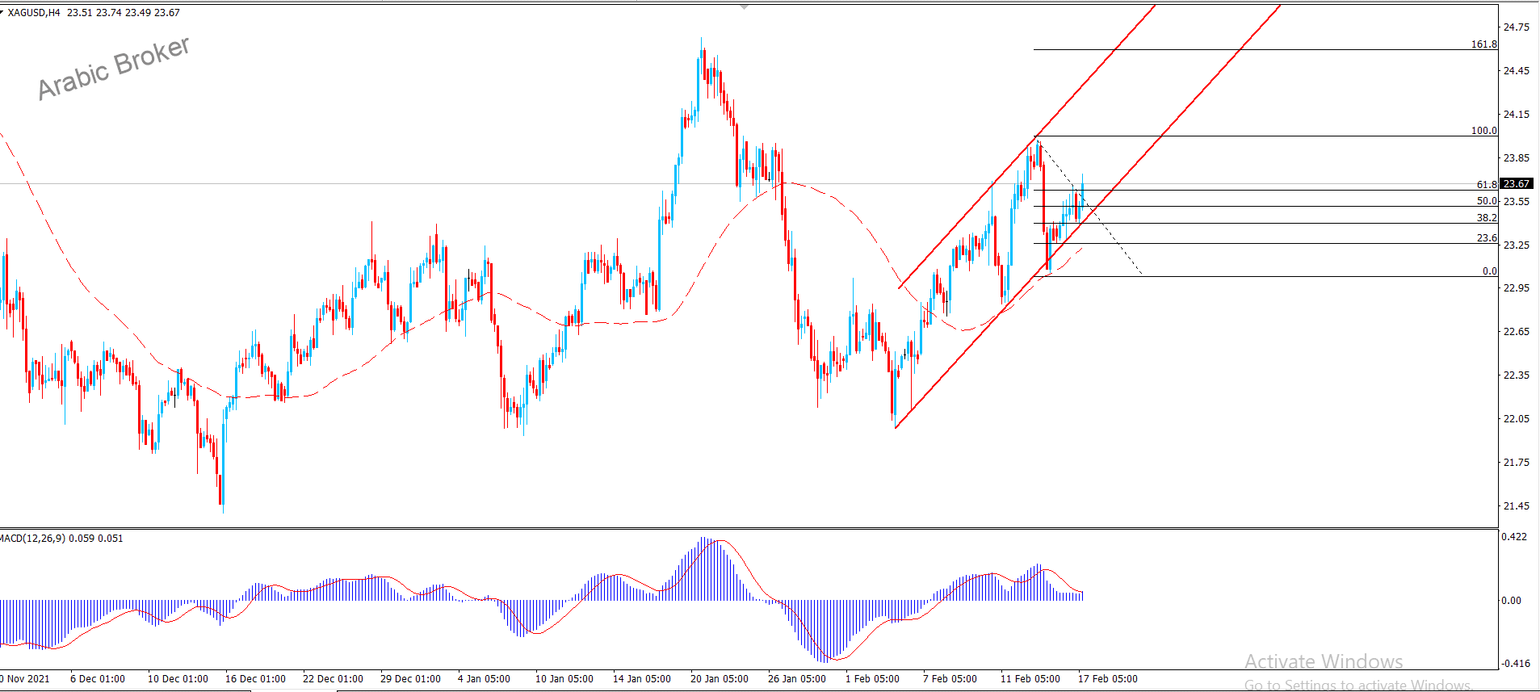Viewport: 1540px width, 692px height.
Task: Click the 1 Feb 05:00 time label
Action: [x=872, y=679]
